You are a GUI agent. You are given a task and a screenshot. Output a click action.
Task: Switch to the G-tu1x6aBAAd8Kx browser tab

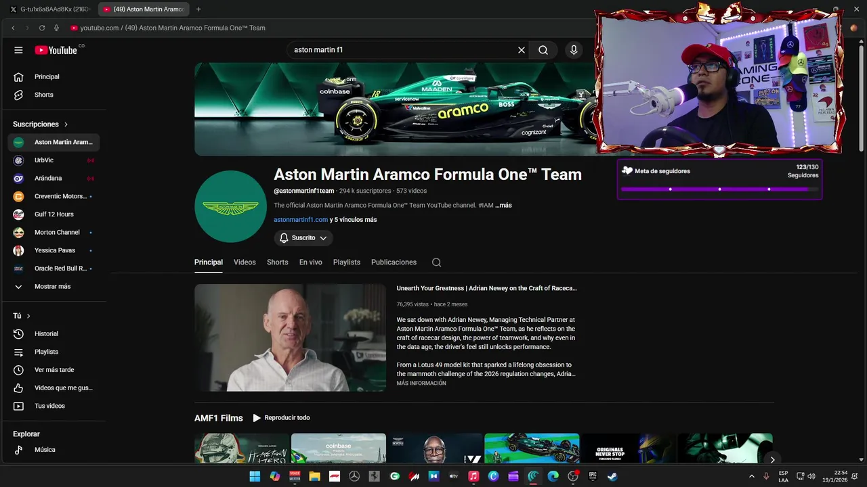(x=49, y=9)
